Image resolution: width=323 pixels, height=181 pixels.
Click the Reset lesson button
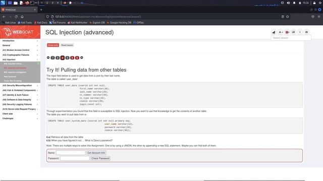point(67,45)
